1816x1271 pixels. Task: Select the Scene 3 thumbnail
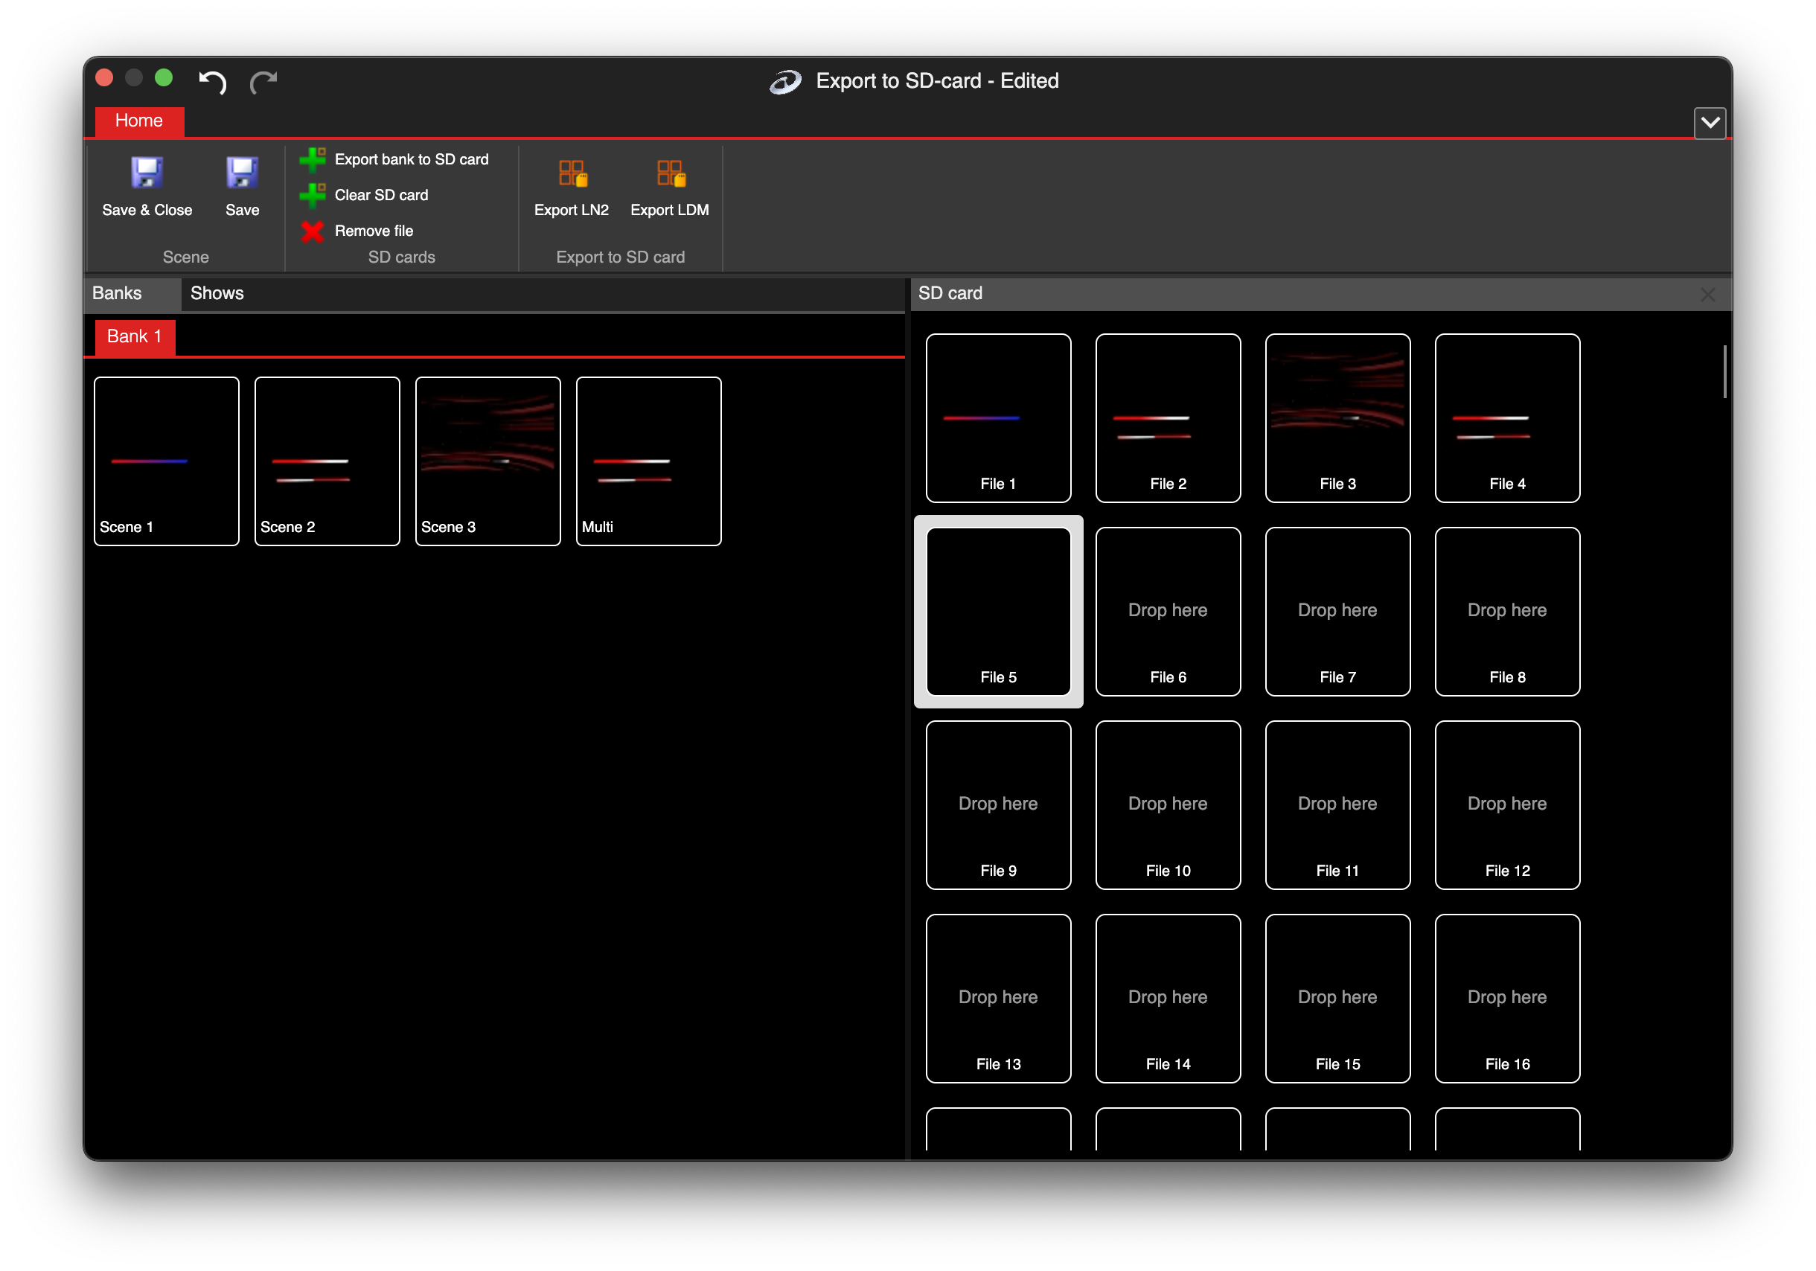pos(488,461)
